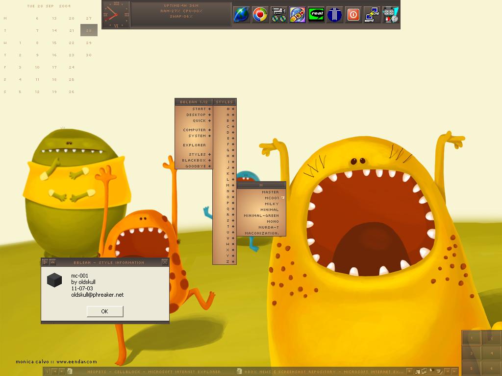Confirm the style dialog with OK

(105, 311)
